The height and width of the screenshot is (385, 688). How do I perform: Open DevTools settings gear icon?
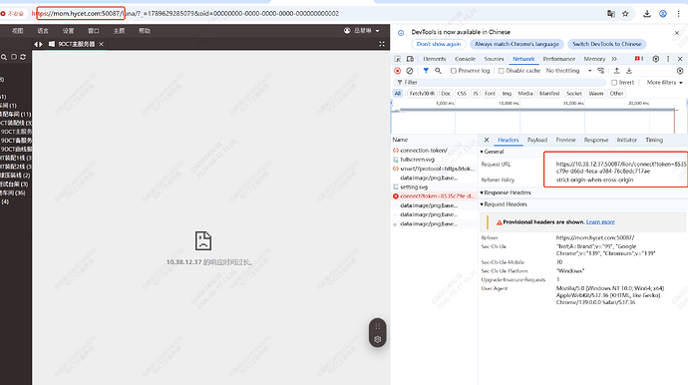click(655, 59)
